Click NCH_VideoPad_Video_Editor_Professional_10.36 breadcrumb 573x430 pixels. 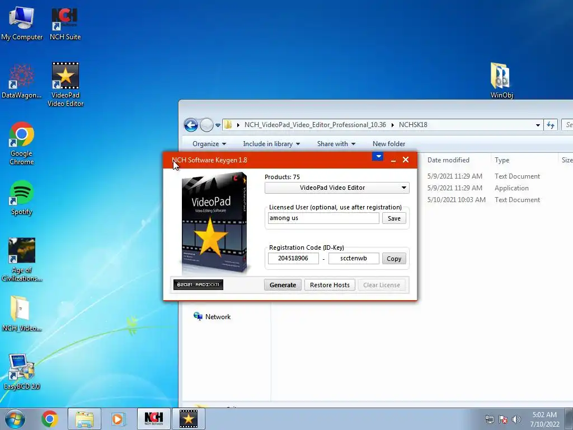pos(315,125)
